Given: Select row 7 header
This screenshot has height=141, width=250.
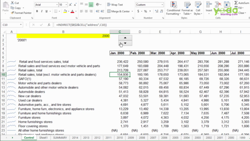Looking at the screenshot, I should [3, 62].
